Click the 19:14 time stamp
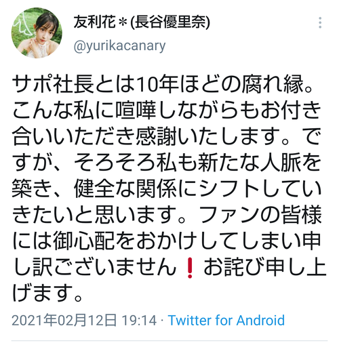Image resolution: width=339 pixels, height=345 pixels. point(139,320)
